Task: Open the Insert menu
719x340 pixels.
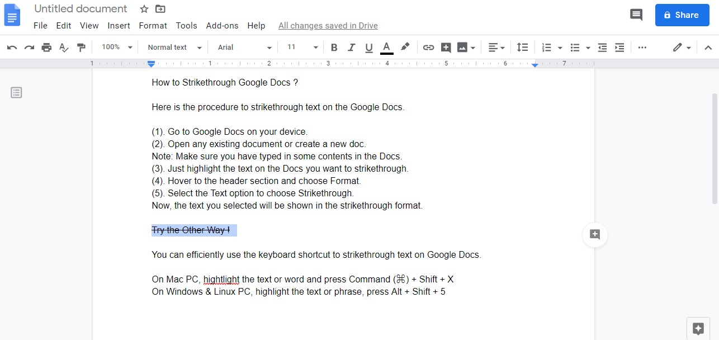Action: point(119,26)
